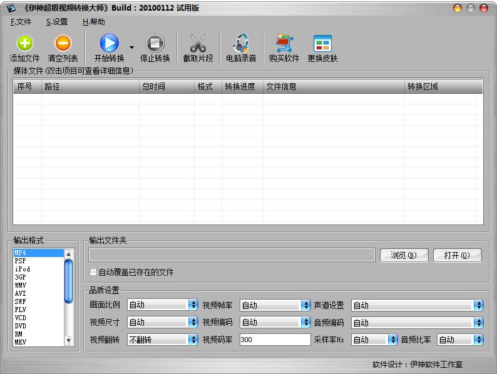Viewport: 497px width, 374px height.
Task: Click the Stop Conversion (停止转换) icon
Action: (155, 43)
